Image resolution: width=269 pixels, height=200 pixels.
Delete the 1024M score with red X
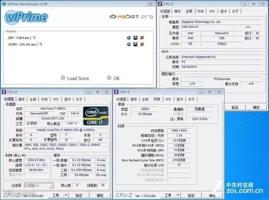pos(142,44)
